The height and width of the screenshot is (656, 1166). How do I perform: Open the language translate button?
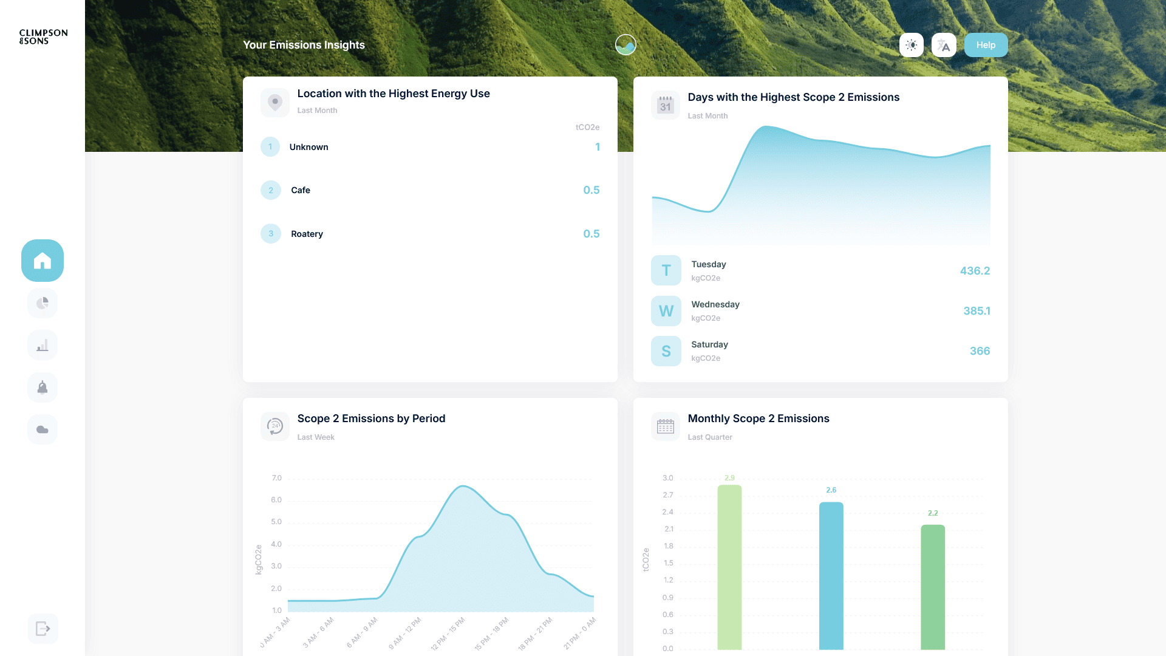[944, 45]
